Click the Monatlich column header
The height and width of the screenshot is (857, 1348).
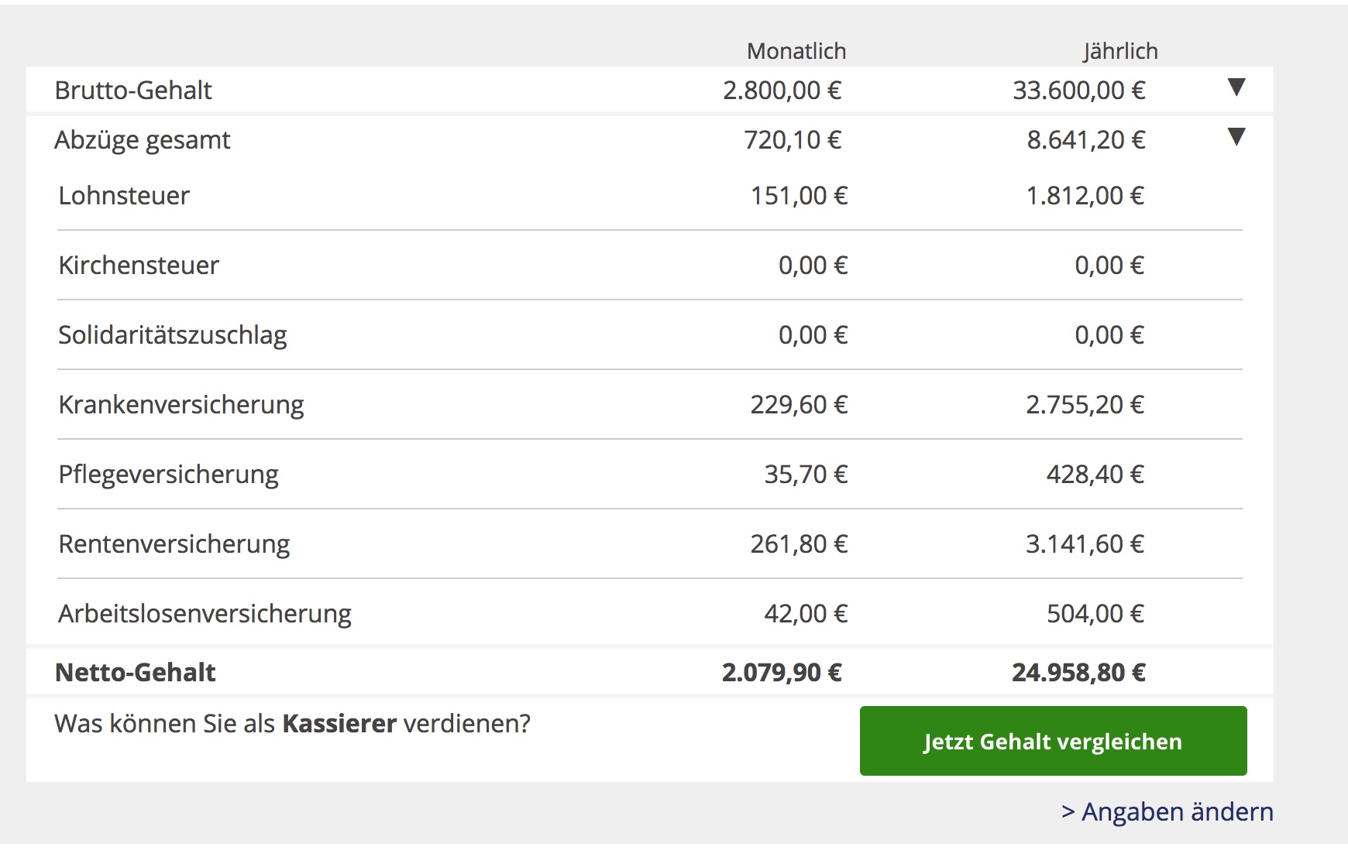pyautogui.click(x=796, y=51)
